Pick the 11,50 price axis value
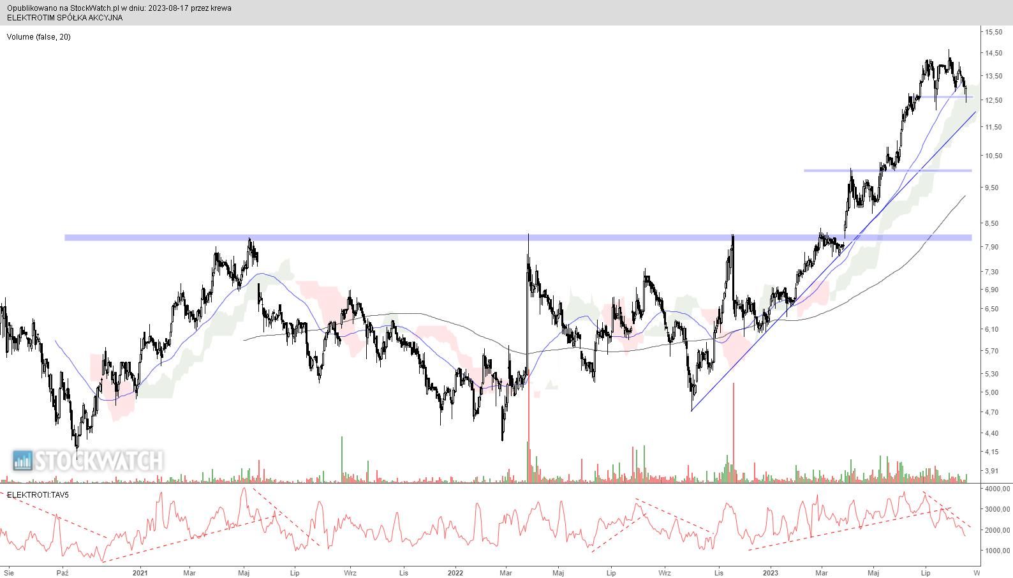 point(994,128)
